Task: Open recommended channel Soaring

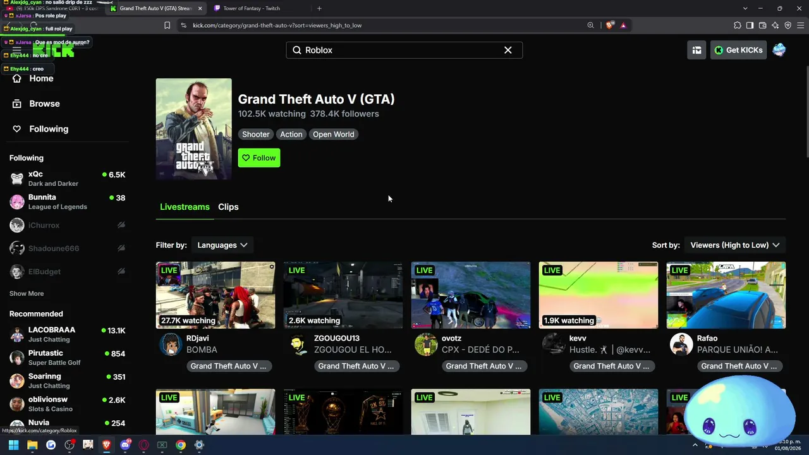Action: [68, 380]
